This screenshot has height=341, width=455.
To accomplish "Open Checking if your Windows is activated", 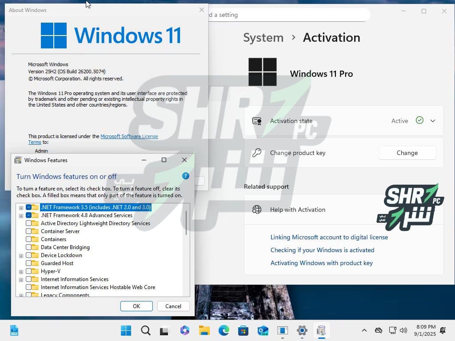I will coord(323,250).
